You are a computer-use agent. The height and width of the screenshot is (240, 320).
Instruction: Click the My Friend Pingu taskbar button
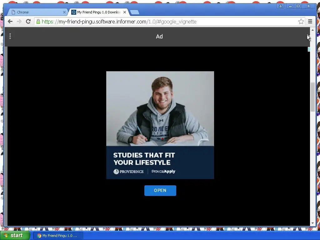point(58,236)
